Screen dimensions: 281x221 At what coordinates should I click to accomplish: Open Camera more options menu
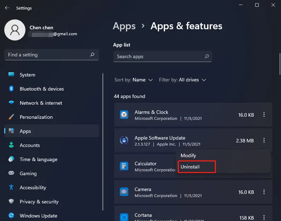coord(264,192)
